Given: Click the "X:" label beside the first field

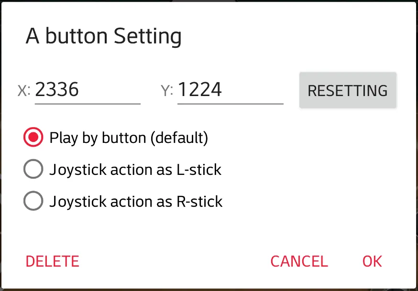Looking at the screenshot, I should [24, 91].
